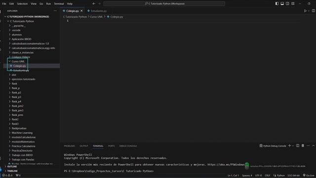
Task: Open the File menu
Action: [x=4, y=3]
